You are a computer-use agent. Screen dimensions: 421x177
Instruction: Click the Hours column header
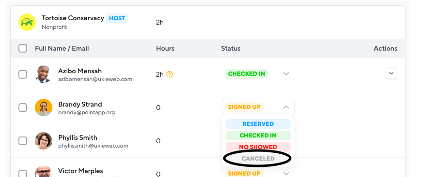click(x=165, y=48)
